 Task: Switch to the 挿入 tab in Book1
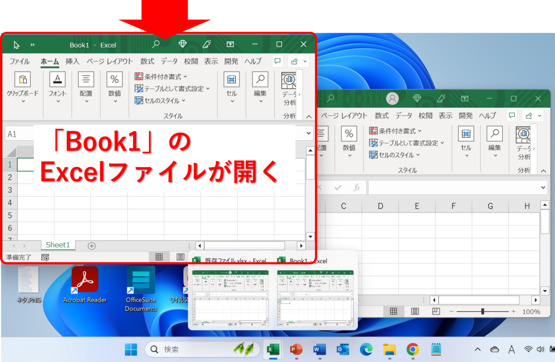[73, 61]
